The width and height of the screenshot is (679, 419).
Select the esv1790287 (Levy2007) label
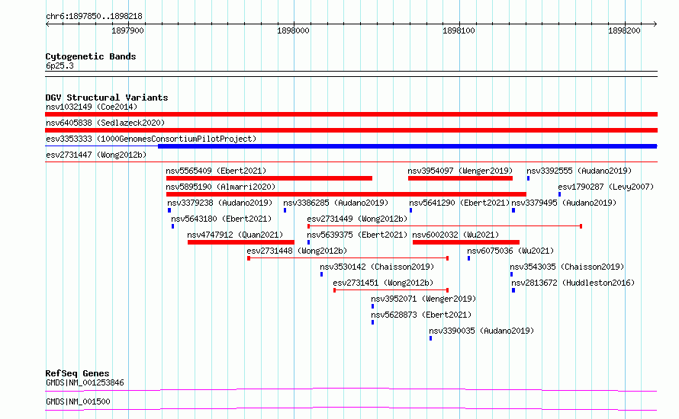pos(606,187)
